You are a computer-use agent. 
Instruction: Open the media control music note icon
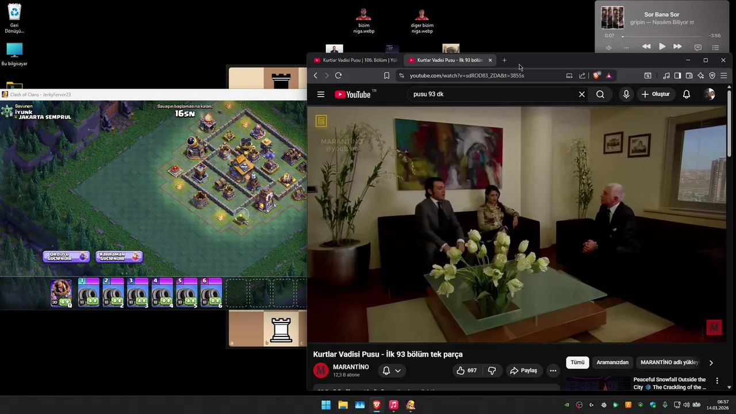[666, 75]
